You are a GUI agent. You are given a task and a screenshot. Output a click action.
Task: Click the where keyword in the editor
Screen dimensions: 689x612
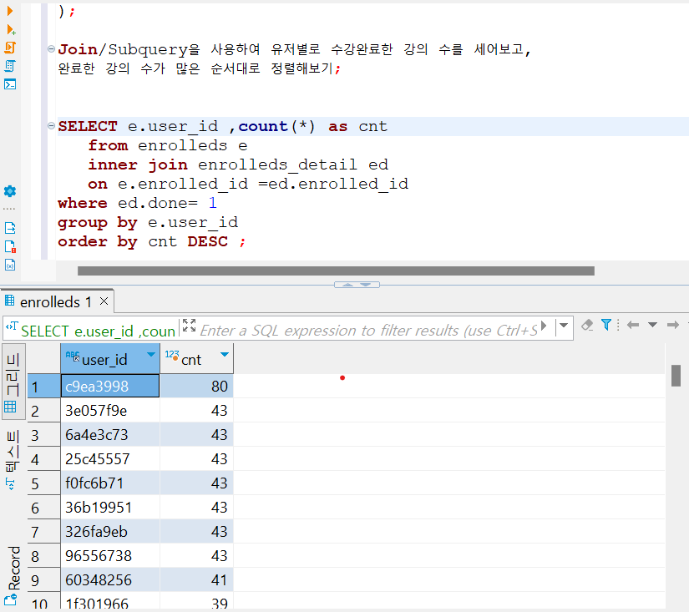pos(83,203)
